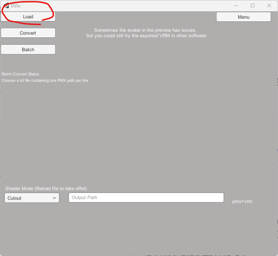This screenshot has height=256, width=278.
Task: Open the Batch conversion option
Action: pos(28,49)
